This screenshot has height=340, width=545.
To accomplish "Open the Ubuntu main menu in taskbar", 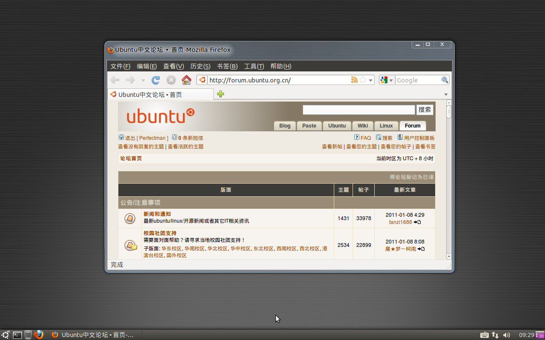I will (x=6, y=335).
